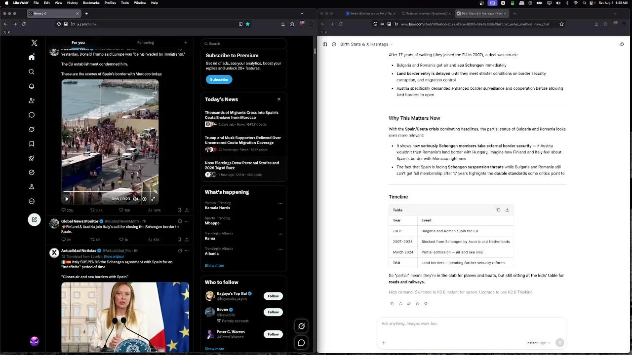This screenshot has width=632, height=355.
Task: Switch to the Features overview browser tab
Action: pos(426,13)
